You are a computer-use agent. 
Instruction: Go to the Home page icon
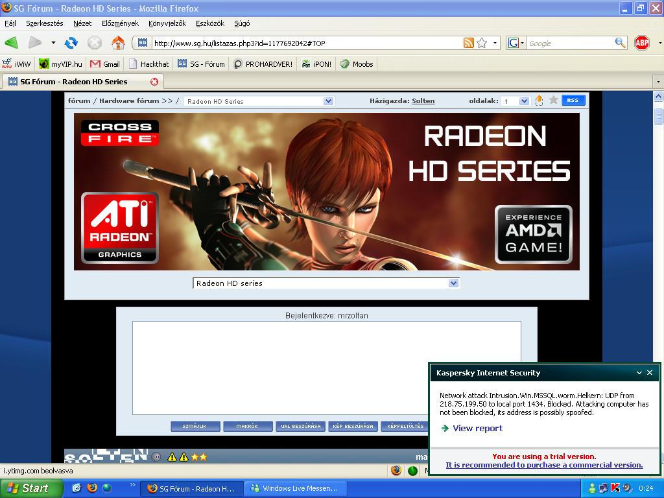pos(118,43)
